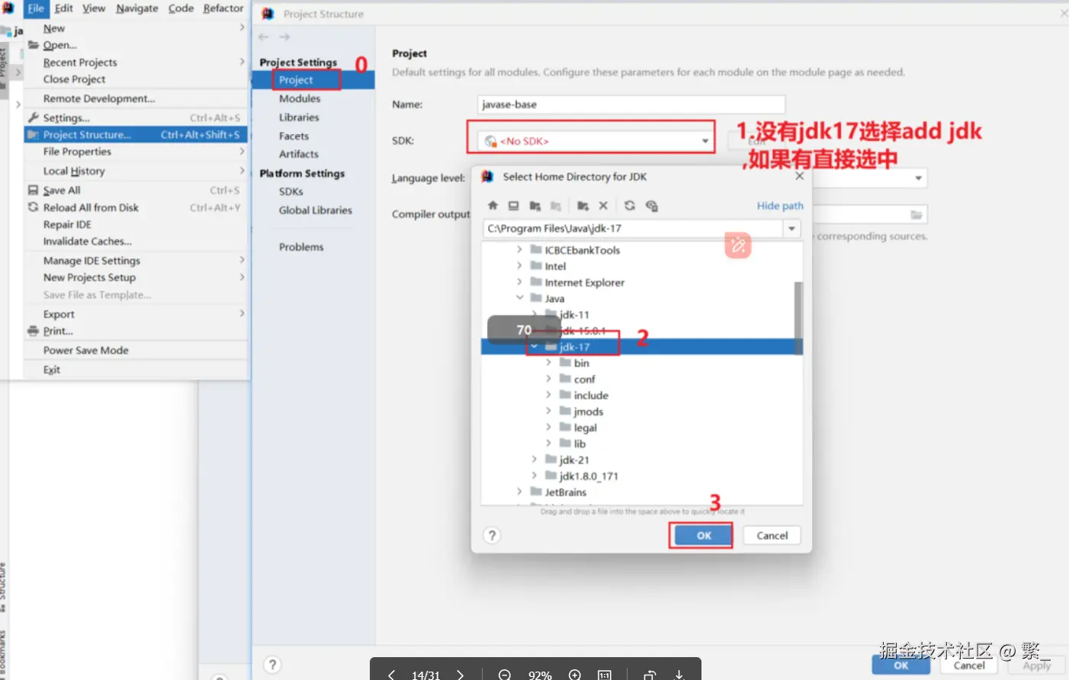The width and height of the screenshot is (1069, 680).
Task: Go forward with Project Structure forward arrow
Action: pyautogui.click(x=284, y=37)
